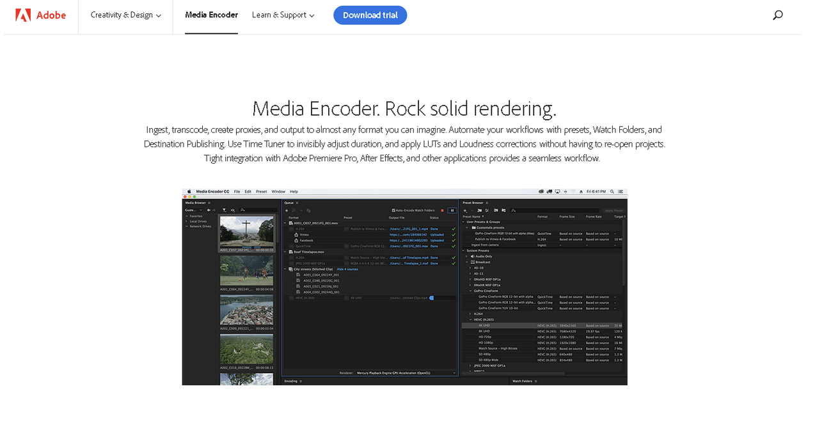
Task: Click the Vimeo uploaded URL link
Action: (x=408, y=235)
